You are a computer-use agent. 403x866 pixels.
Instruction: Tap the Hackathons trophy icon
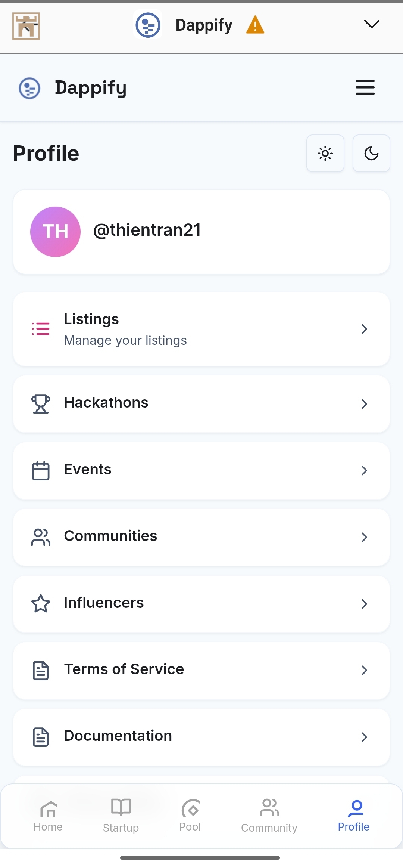click(41, 403)
